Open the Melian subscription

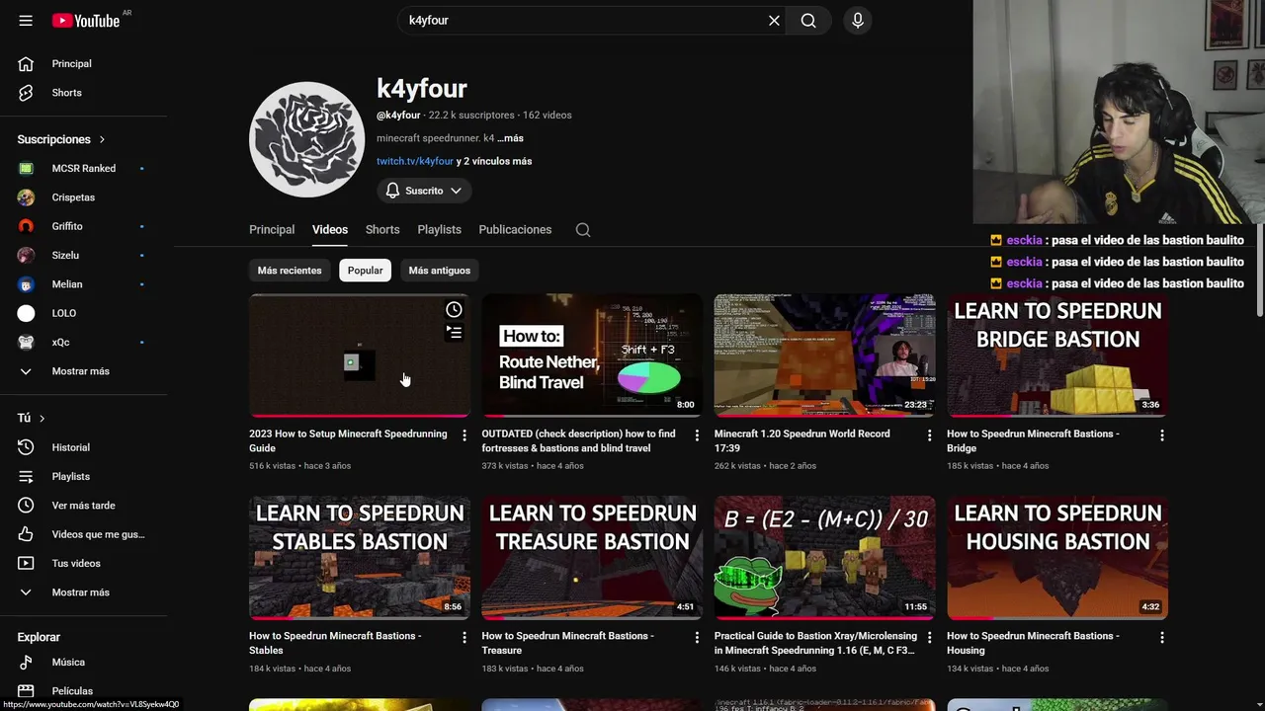84,283
